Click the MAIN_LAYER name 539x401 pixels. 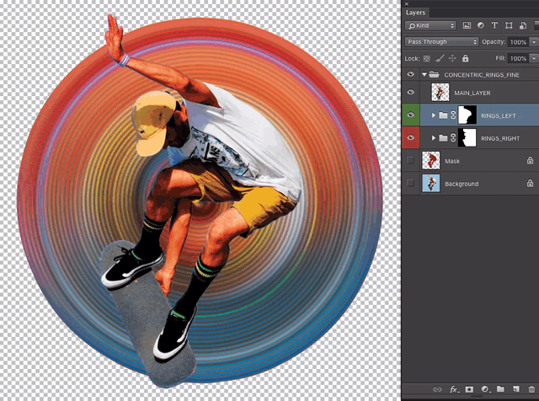pyautogui.click(x=472, y=93)
